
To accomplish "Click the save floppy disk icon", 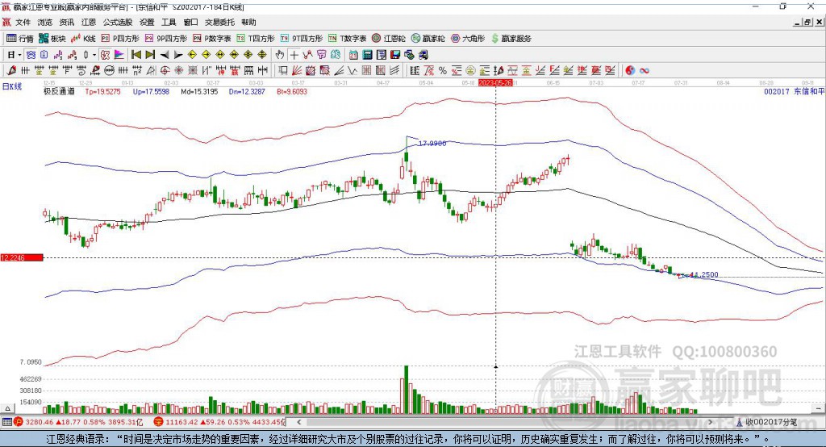I will (395, 55).
